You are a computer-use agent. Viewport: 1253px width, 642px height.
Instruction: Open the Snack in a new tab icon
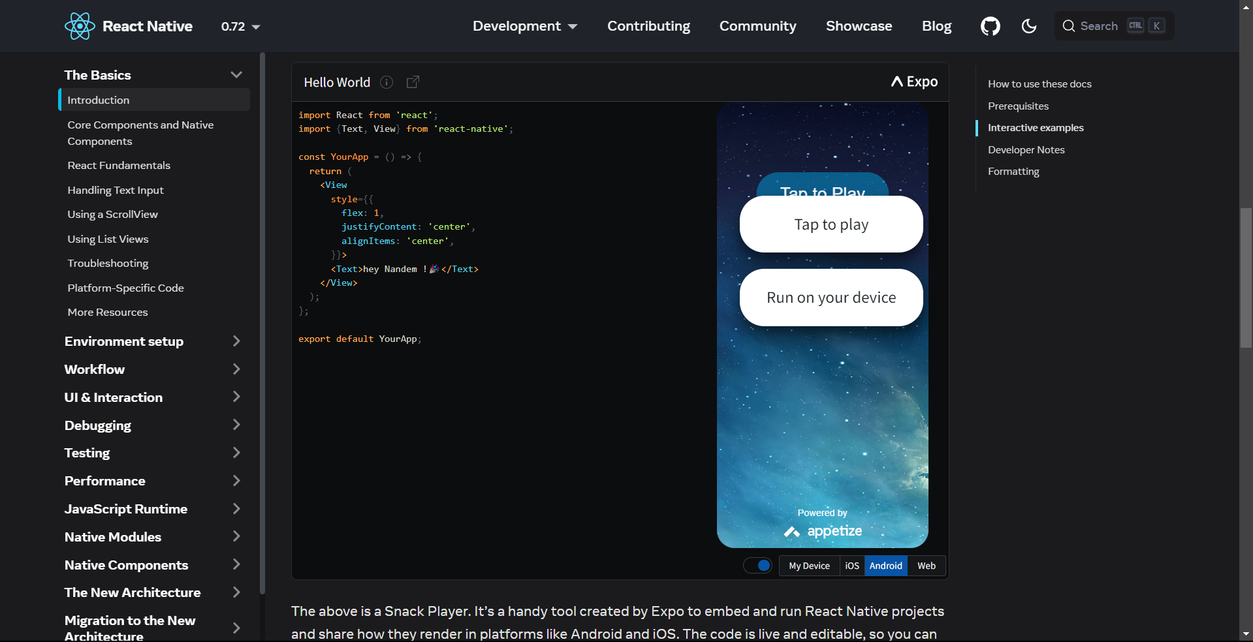(413, 82)
